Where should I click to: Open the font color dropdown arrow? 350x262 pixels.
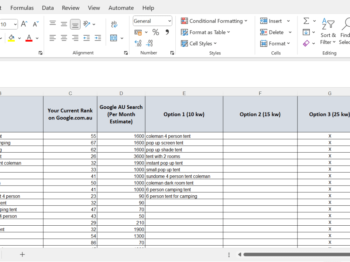pyautogui.click(x=37, y=38)
